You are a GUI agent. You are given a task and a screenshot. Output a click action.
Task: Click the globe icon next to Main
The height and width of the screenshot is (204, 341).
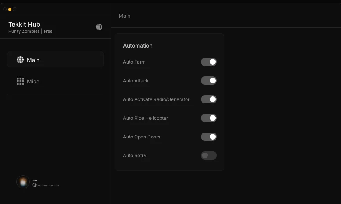[20, 60]
